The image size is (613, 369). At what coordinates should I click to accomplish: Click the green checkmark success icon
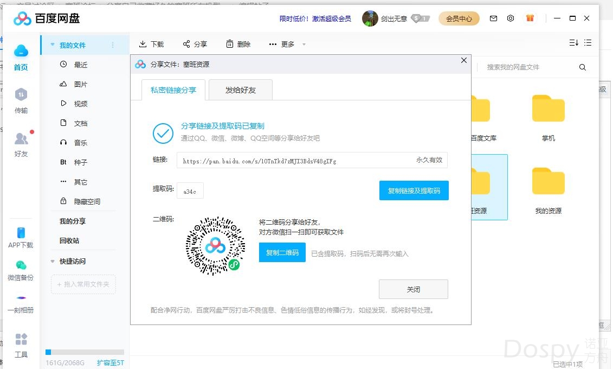[163, 133]
